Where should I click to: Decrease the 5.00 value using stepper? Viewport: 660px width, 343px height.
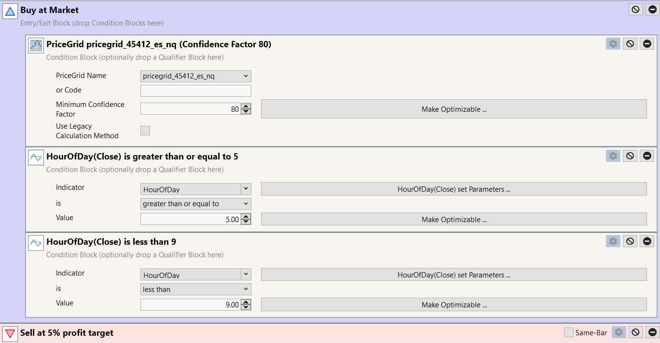(x=246, y=222)
